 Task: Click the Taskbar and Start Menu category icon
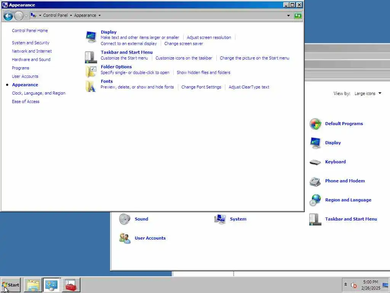point(91,57)
